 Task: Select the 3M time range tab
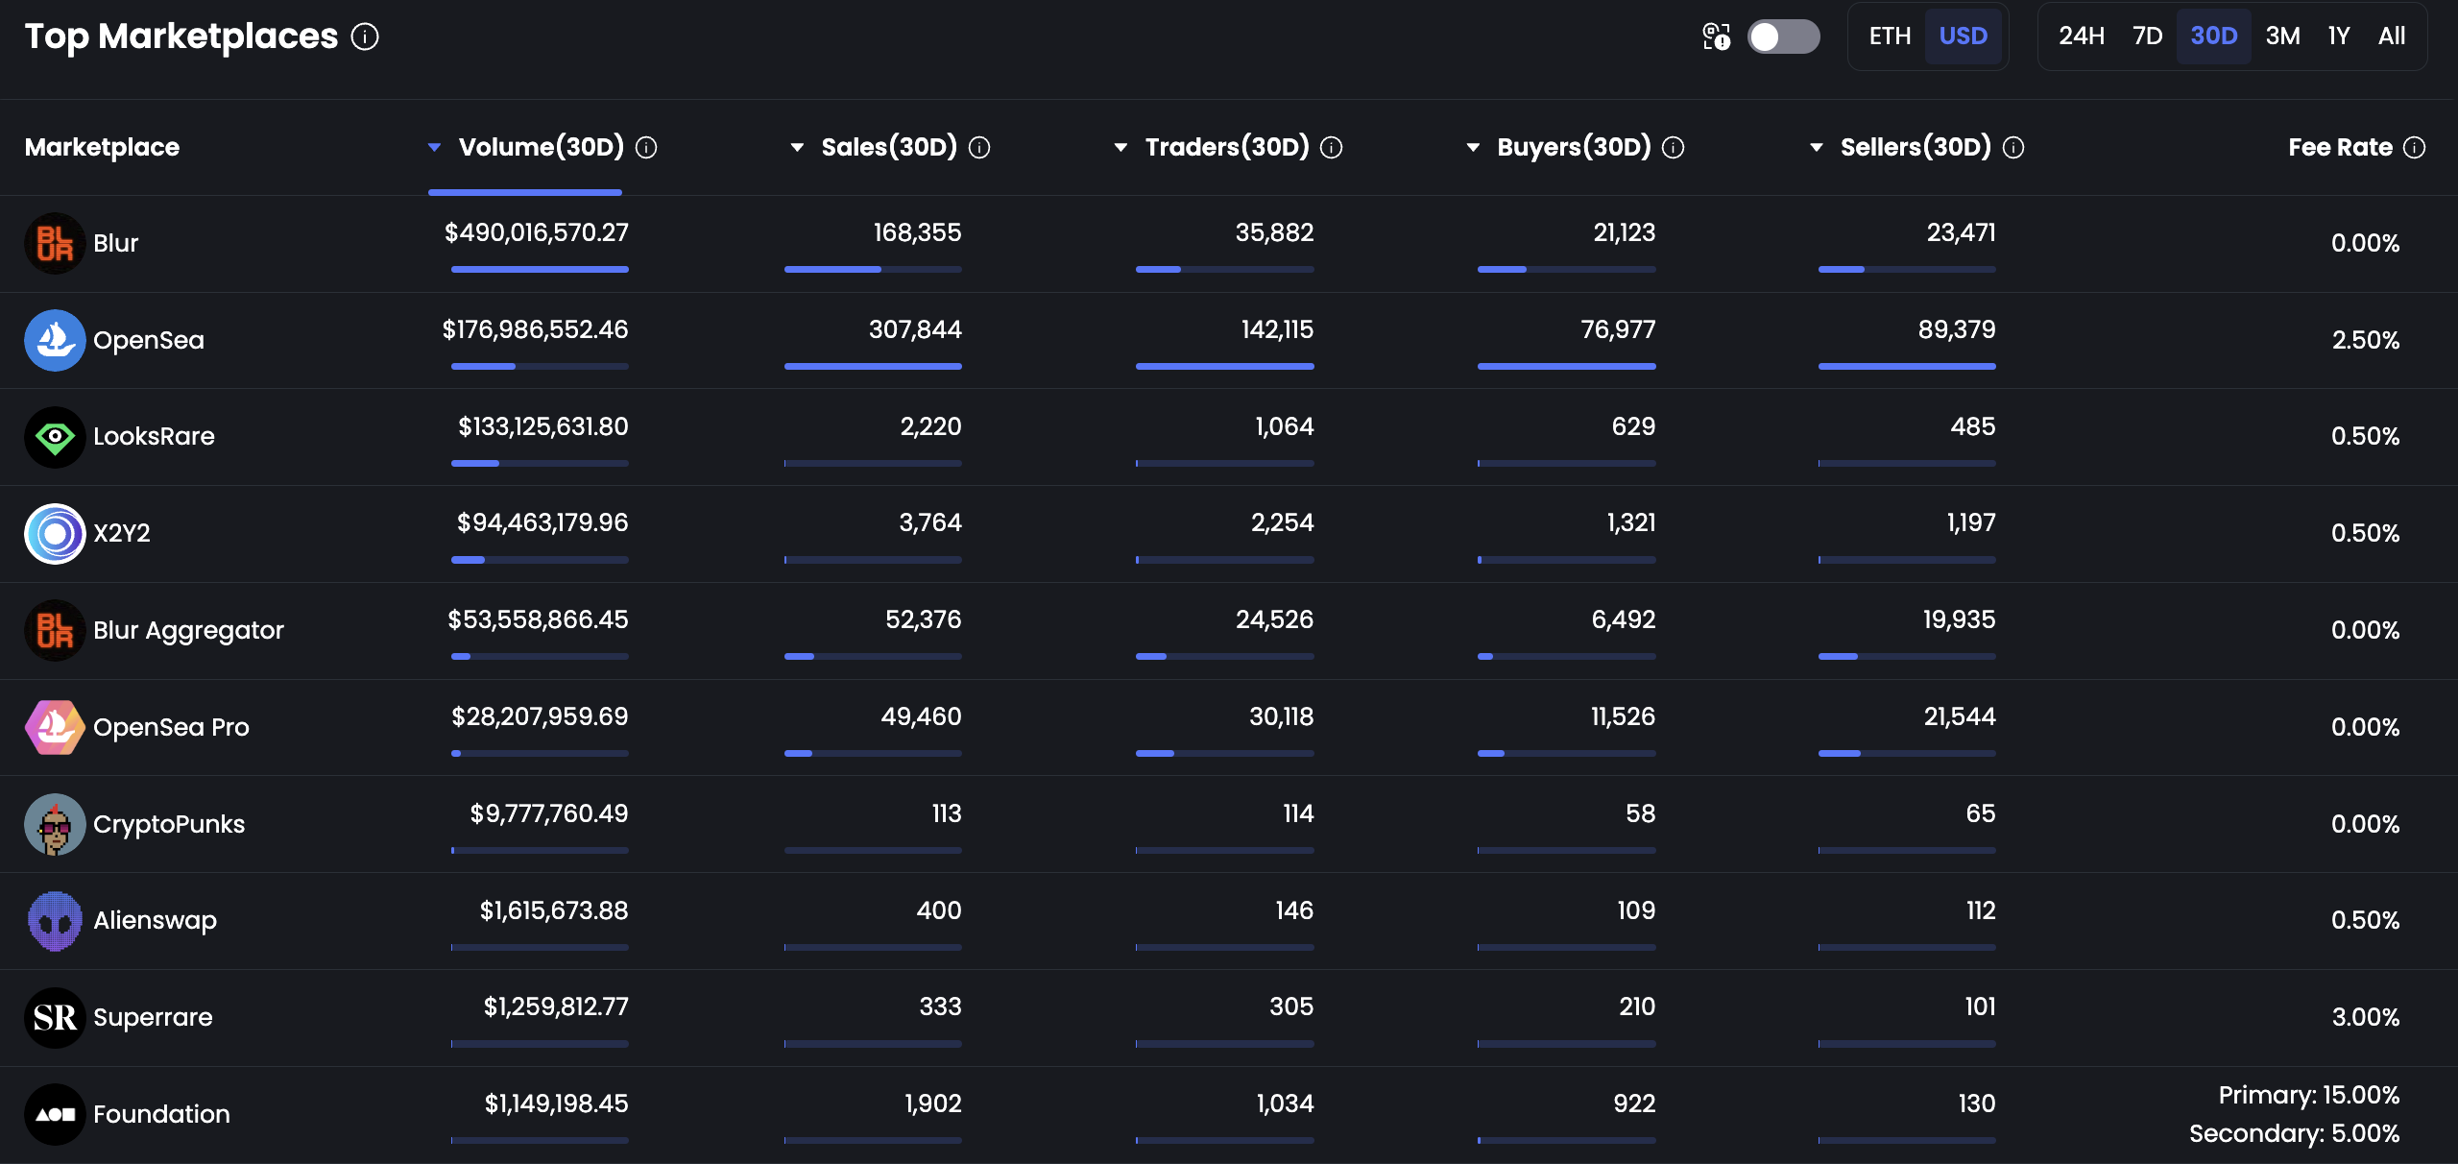pyautogui.click(x=2282, y=36)
